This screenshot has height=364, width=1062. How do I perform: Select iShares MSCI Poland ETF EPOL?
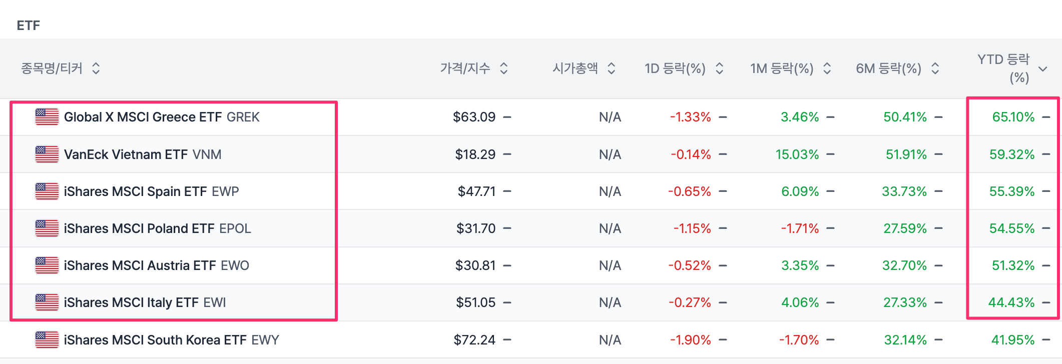tap(157, 228)
